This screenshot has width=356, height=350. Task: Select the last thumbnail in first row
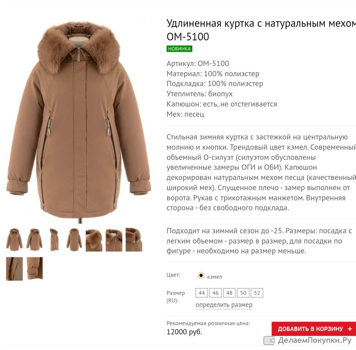[x=134, y=240]
